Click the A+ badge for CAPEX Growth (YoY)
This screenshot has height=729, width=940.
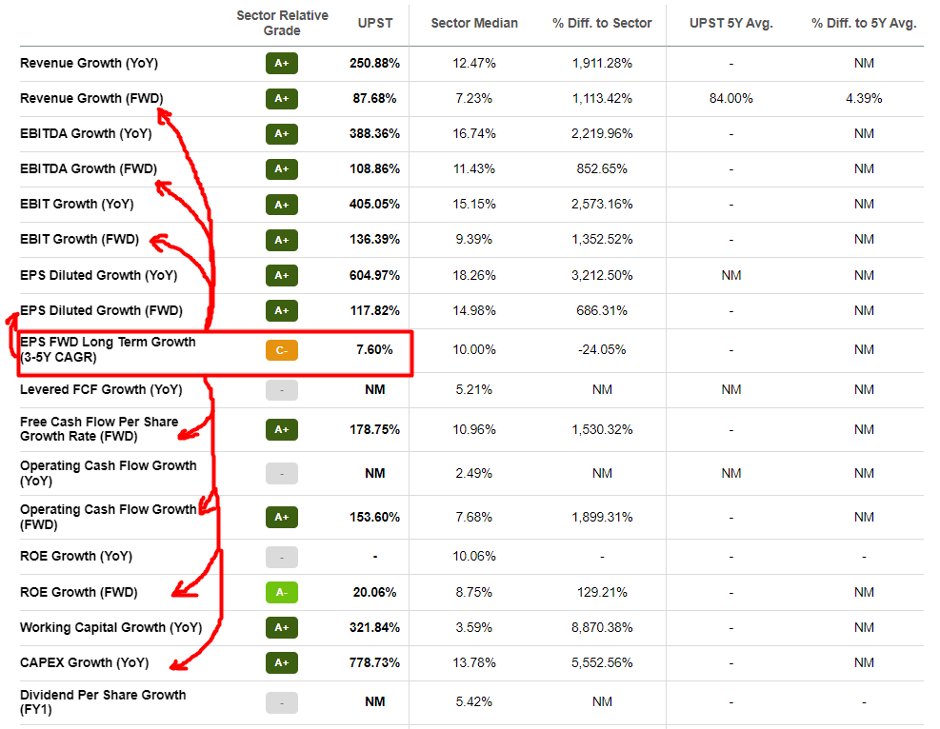[x=282, y=663]
